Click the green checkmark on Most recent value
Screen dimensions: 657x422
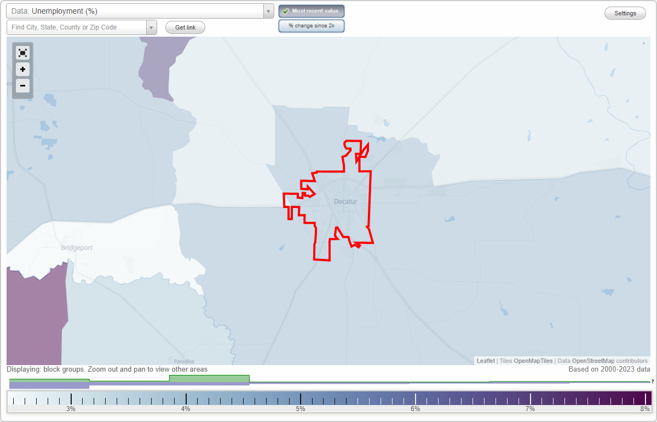click(x=285, y=11)
